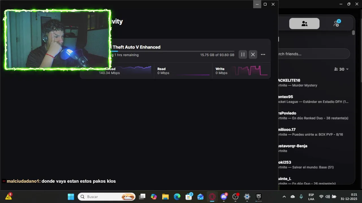Select friend in BOX PVP 8/16
The width and height of the screenshot is (362, 203).
click(x=314, y=132)
